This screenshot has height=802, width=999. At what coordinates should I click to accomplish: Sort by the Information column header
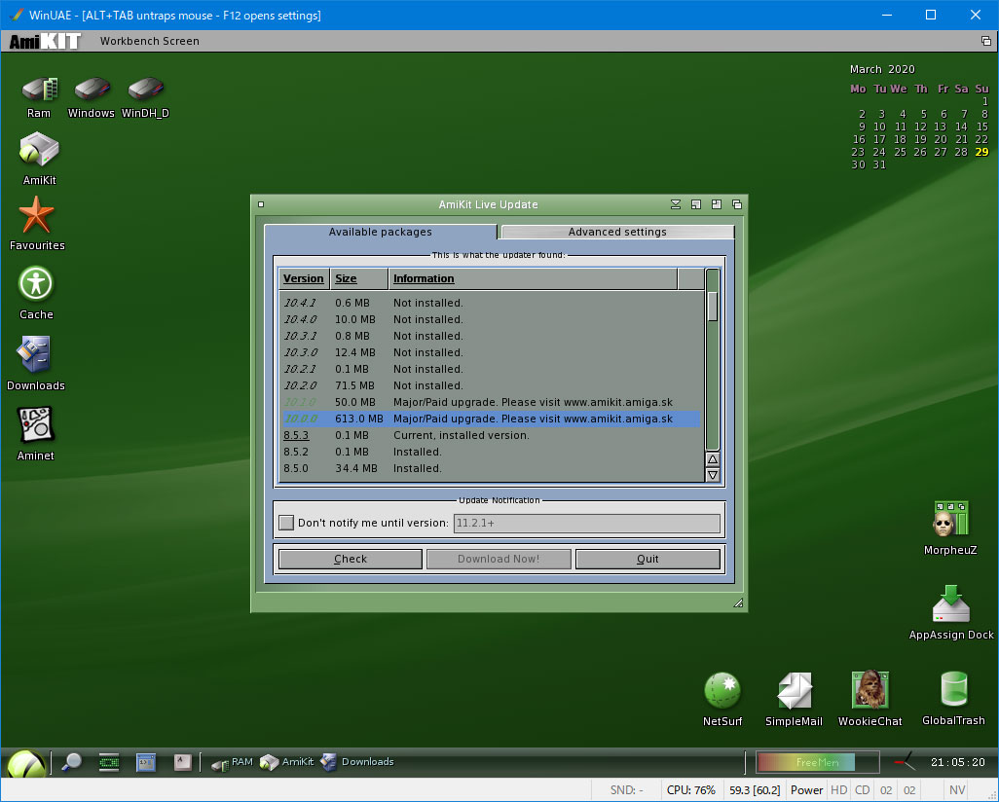point(533,278)
